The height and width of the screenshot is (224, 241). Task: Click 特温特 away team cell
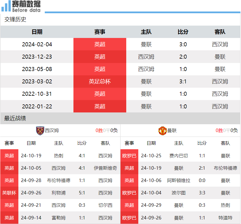click(226, 218)
